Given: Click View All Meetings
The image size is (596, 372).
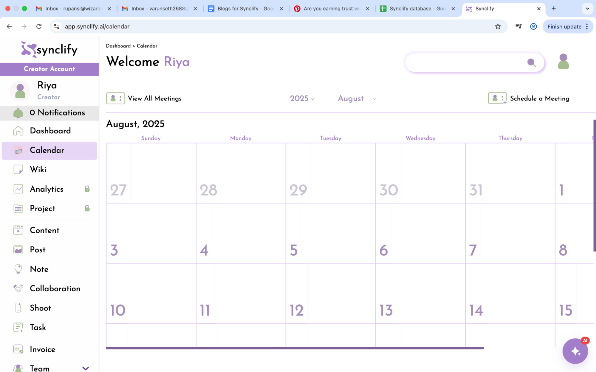Looking at the screenshot, I should 154,98.
